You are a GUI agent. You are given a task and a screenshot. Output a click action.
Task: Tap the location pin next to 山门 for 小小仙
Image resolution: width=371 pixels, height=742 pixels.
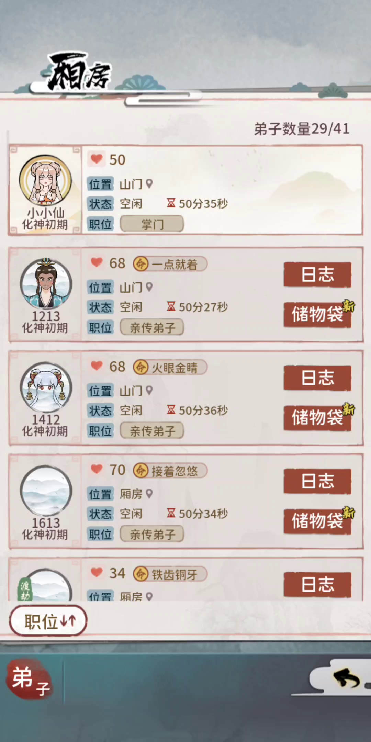tap(149, 184)
